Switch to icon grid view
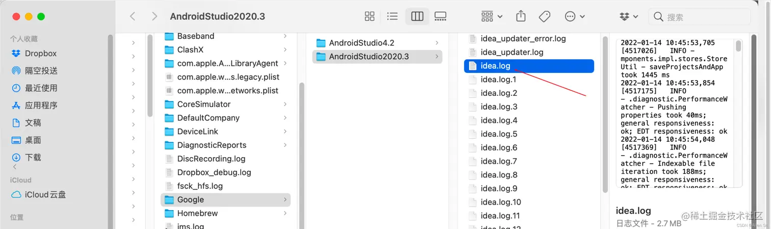 [370, 16]
